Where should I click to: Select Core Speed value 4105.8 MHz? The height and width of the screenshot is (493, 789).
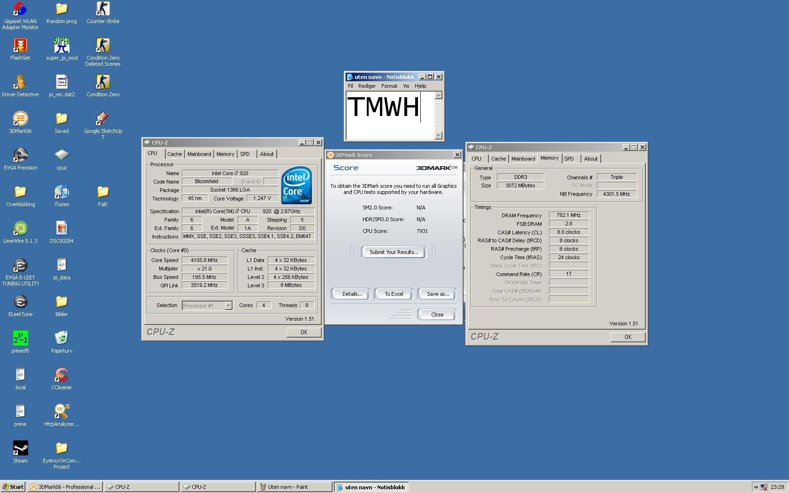pos(204,260)
